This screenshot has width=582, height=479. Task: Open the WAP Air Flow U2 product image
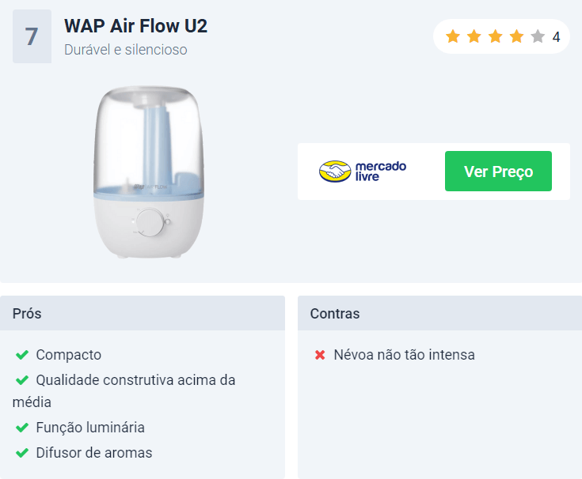point(149,172)
